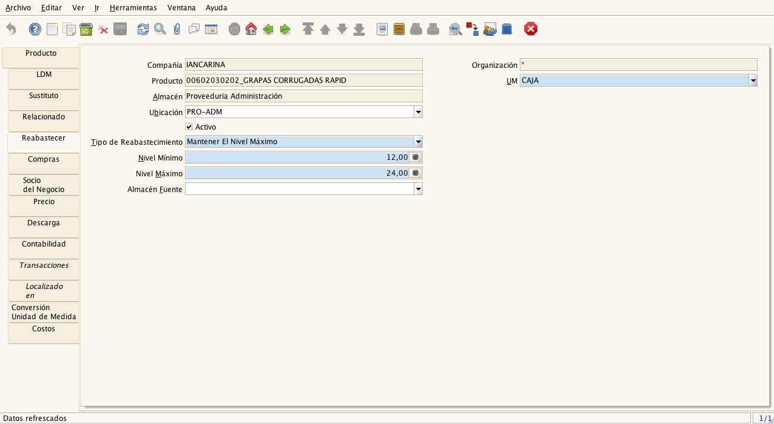This screenshot has width=774, height=424.
Task: Toggle grid view with the table icon
Action: click(211, 29)
